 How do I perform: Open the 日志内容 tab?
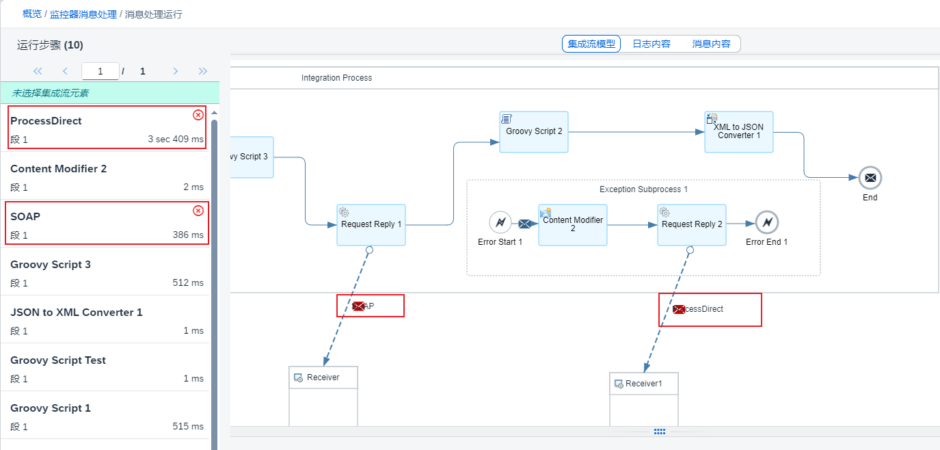[651, 44]
